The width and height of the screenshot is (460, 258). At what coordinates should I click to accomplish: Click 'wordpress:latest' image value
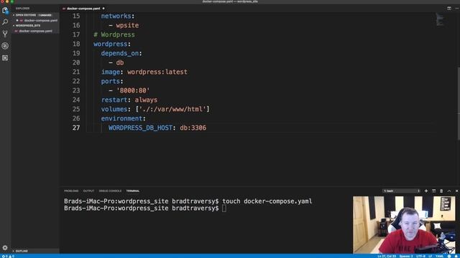157,72
